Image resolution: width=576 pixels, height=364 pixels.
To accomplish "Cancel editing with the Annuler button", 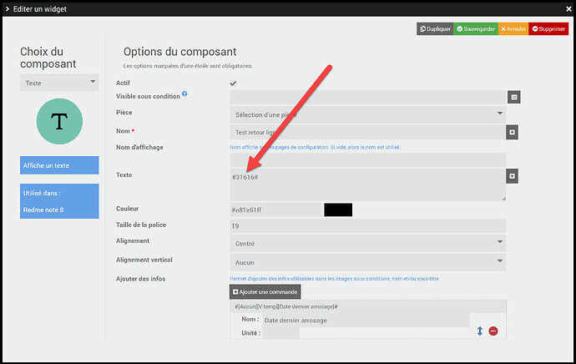I will 513,29.
